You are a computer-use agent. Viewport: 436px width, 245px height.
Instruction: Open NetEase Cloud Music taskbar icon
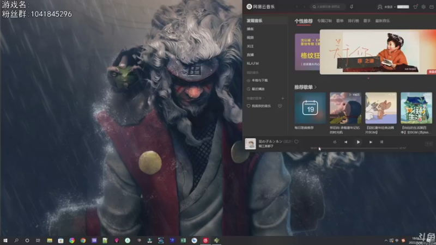pos(205,241)
